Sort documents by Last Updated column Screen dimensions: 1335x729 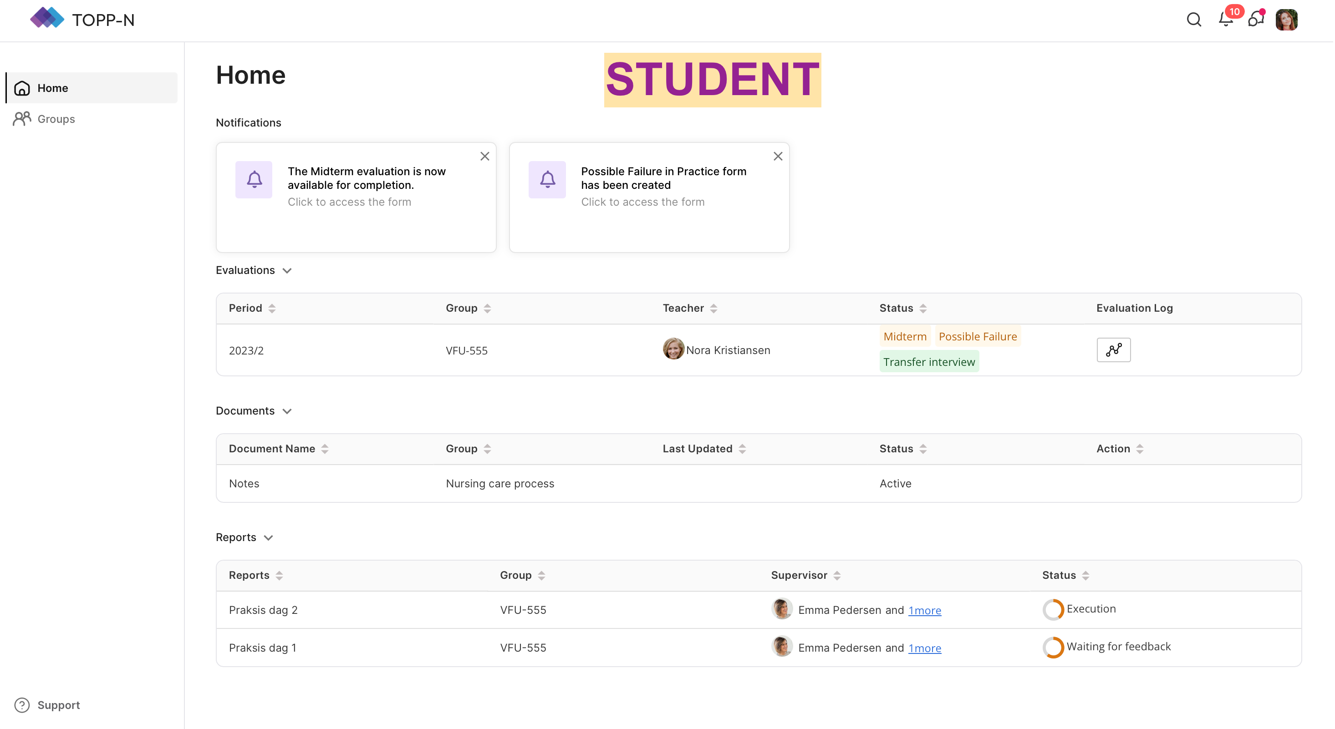click(x=742, y=449)
